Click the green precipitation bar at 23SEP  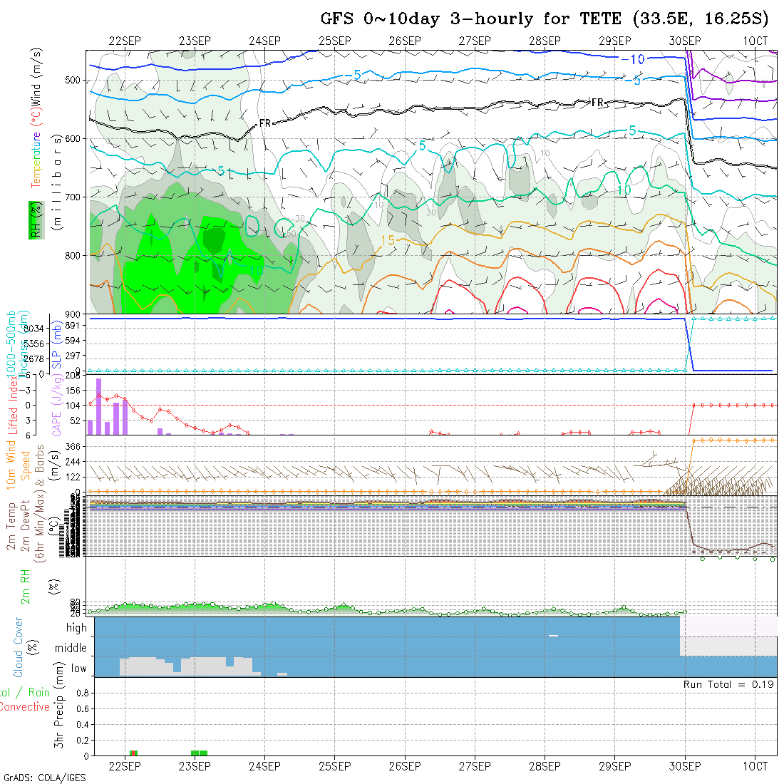200,753
